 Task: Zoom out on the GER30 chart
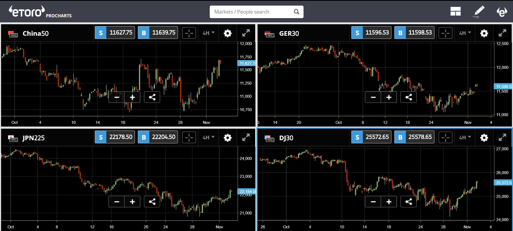pyautogui.click(x=373, y=97)
